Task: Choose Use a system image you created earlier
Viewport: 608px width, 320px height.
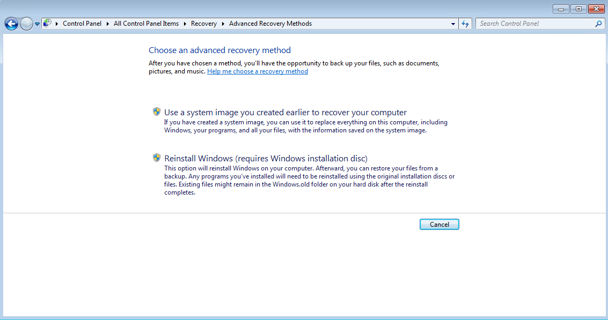Action: pos(285,113)
